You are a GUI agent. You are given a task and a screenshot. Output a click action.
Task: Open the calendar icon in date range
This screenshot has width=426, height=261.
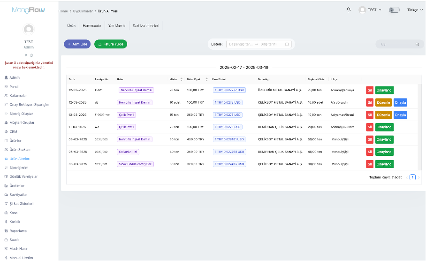click(287, 44)
